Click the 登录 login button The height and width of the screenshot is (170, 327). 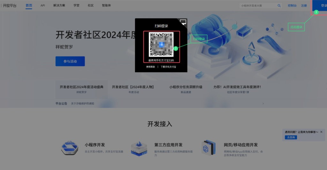(323, 6)
